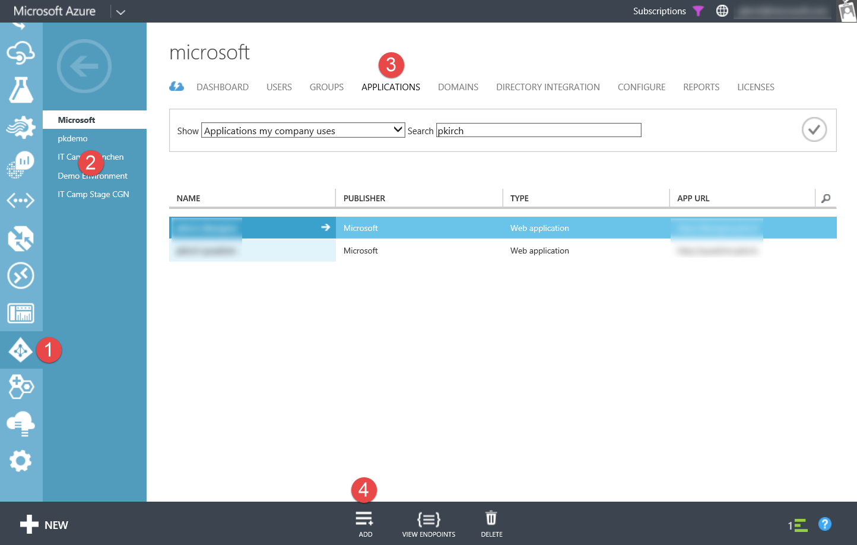Click the magnifier icon in table header
This screenshot has width=857, height=545.
(826, 198)
